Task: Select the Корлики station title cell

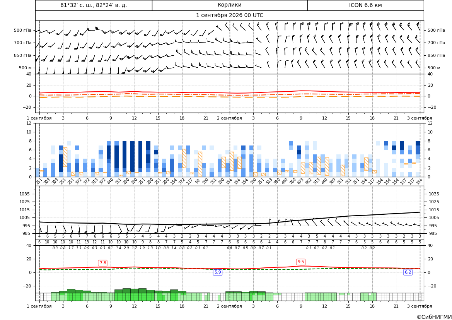Action: [x=230, y=5]
